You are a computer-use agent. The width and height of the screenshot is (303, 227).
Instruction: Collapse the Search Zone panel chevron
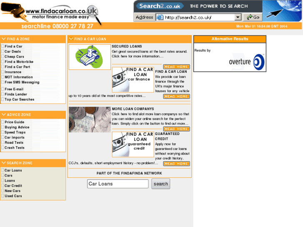[3, 163]
